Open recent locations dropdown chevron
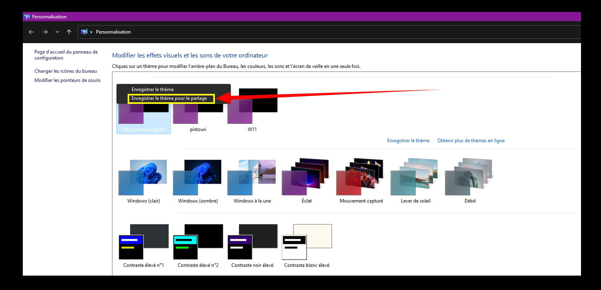 (57, 32)
